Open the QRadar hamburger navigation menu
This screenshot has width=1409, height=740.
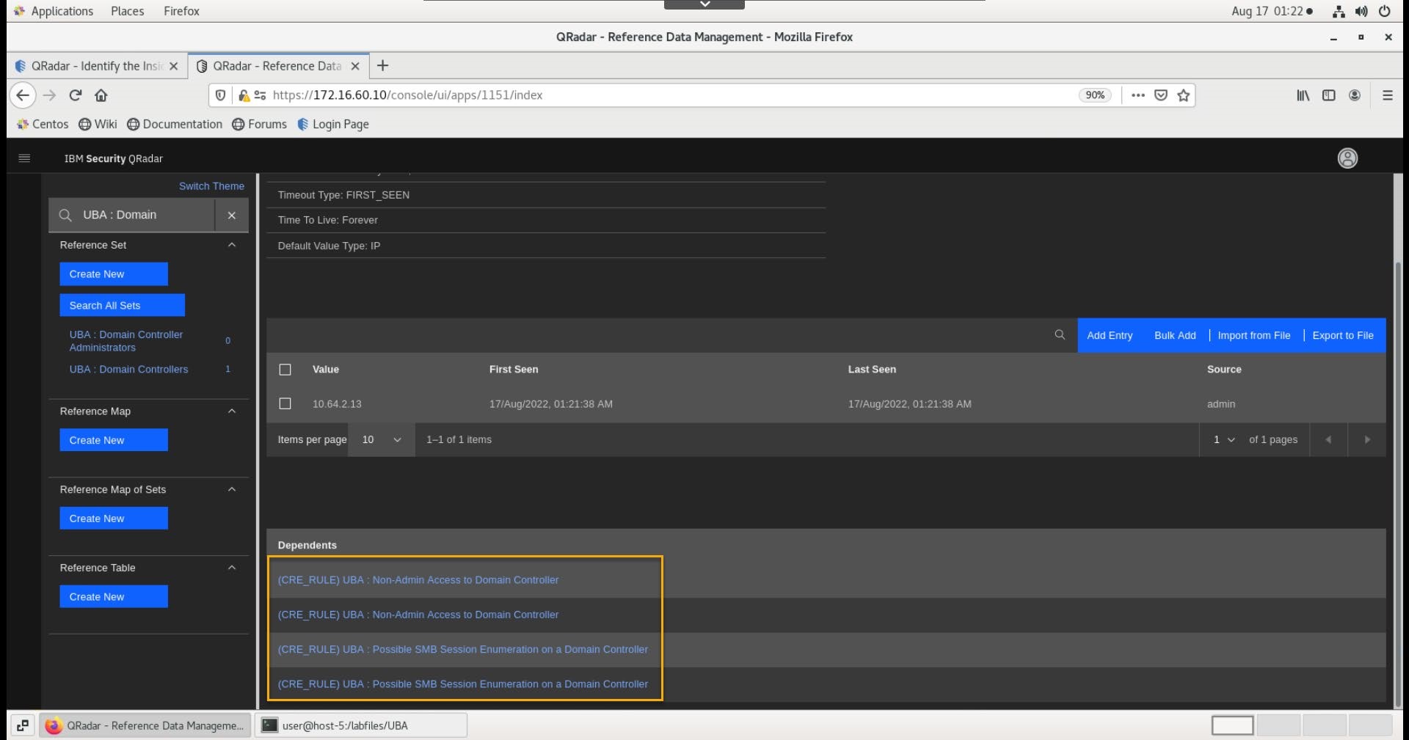[x=24, y=158]
